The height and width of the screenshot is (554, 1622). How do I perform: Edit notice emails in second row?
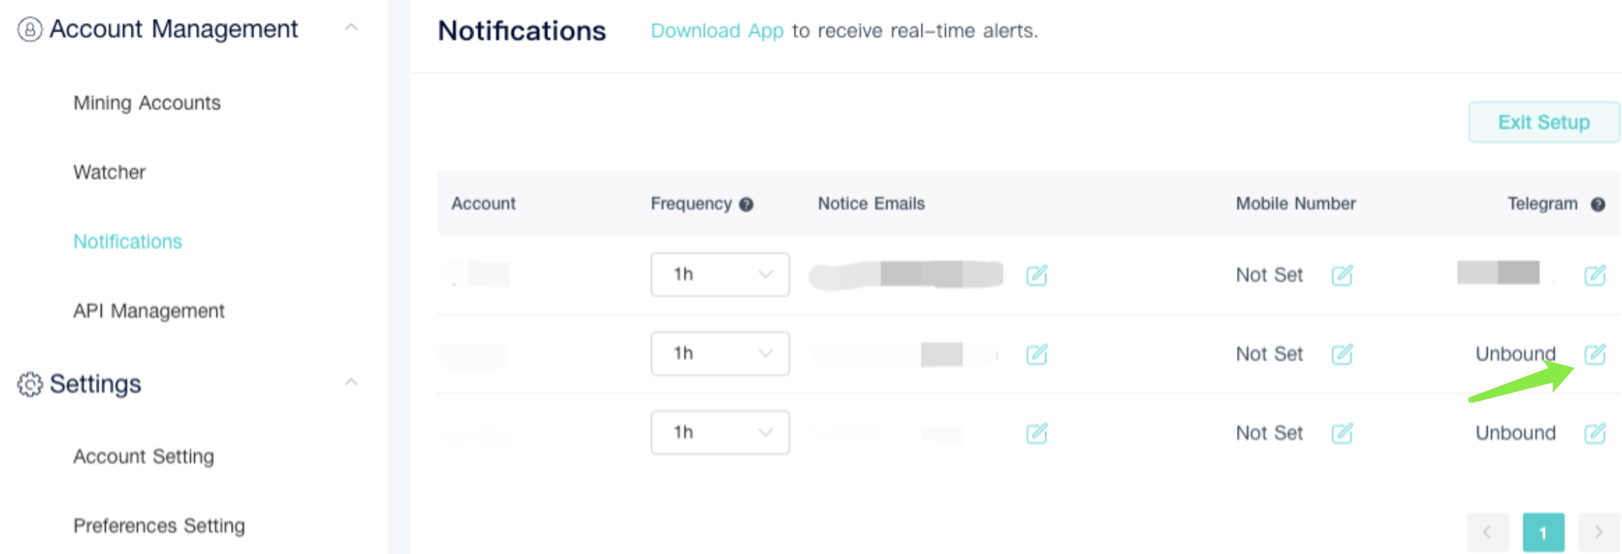pos(1037,354)
